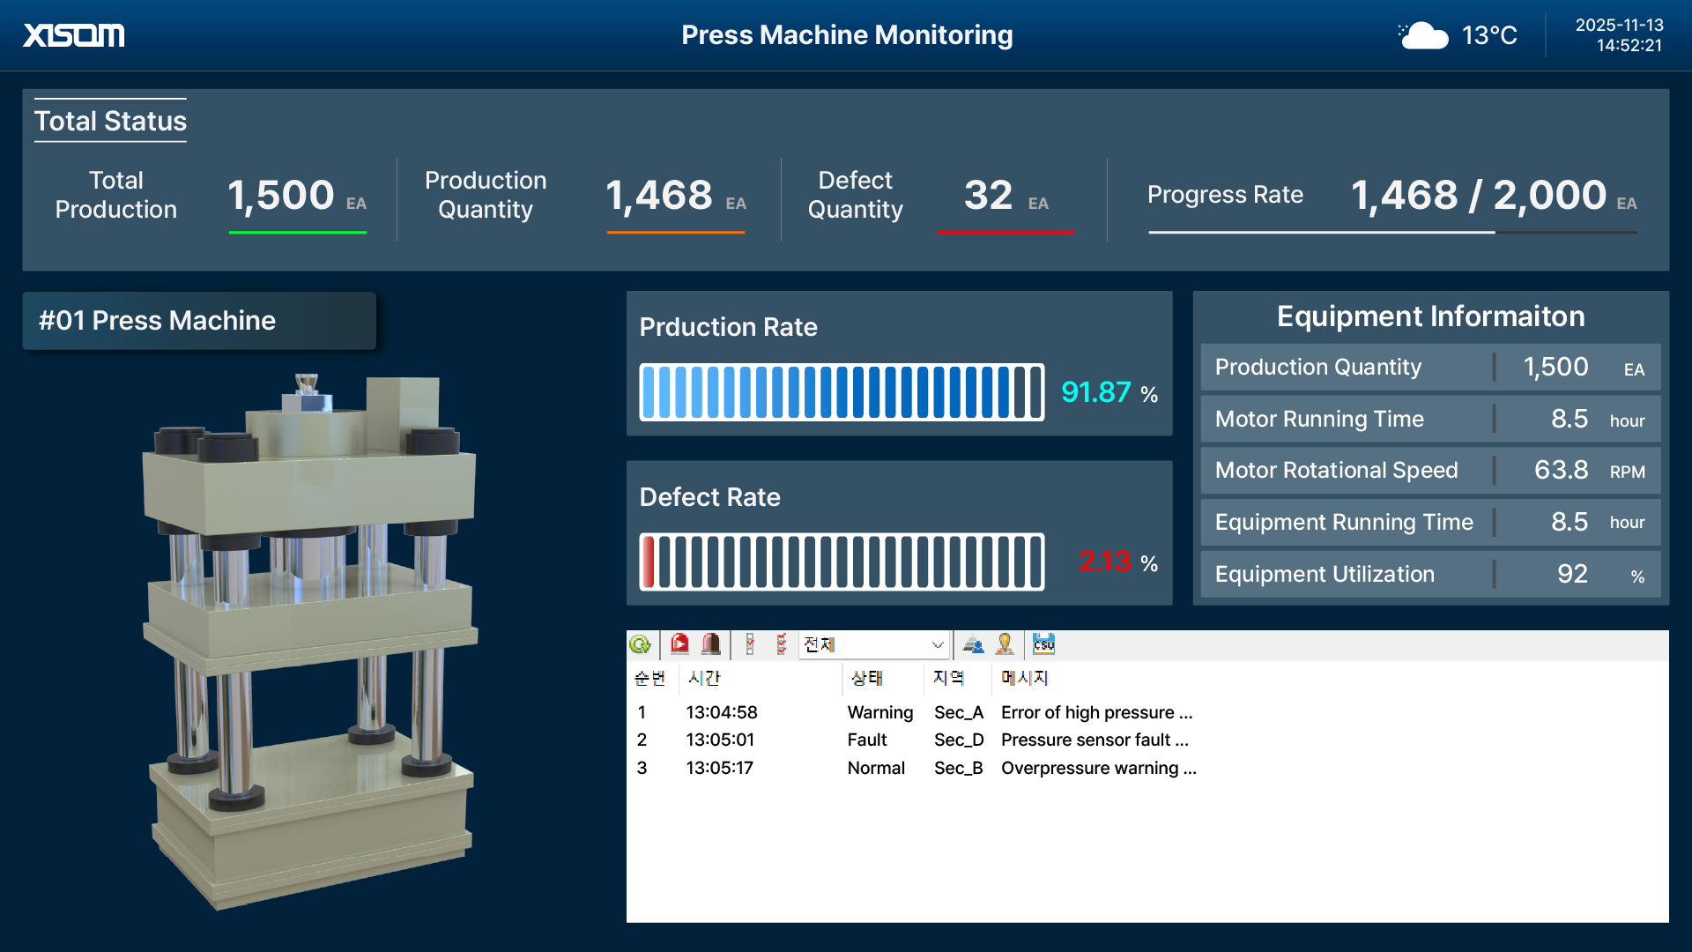Viewport: 1692px width, 952px height.
Task: Click the red siren play alarm icon
Action: (x=679, y=644)
